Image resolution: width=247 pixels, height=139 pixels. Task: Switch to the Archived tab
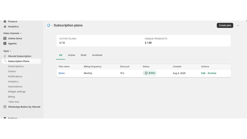point(97,55)
